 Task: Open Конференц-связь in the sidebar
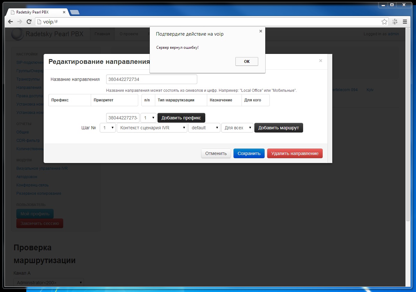pyautogui.click(x=32, y=185)
